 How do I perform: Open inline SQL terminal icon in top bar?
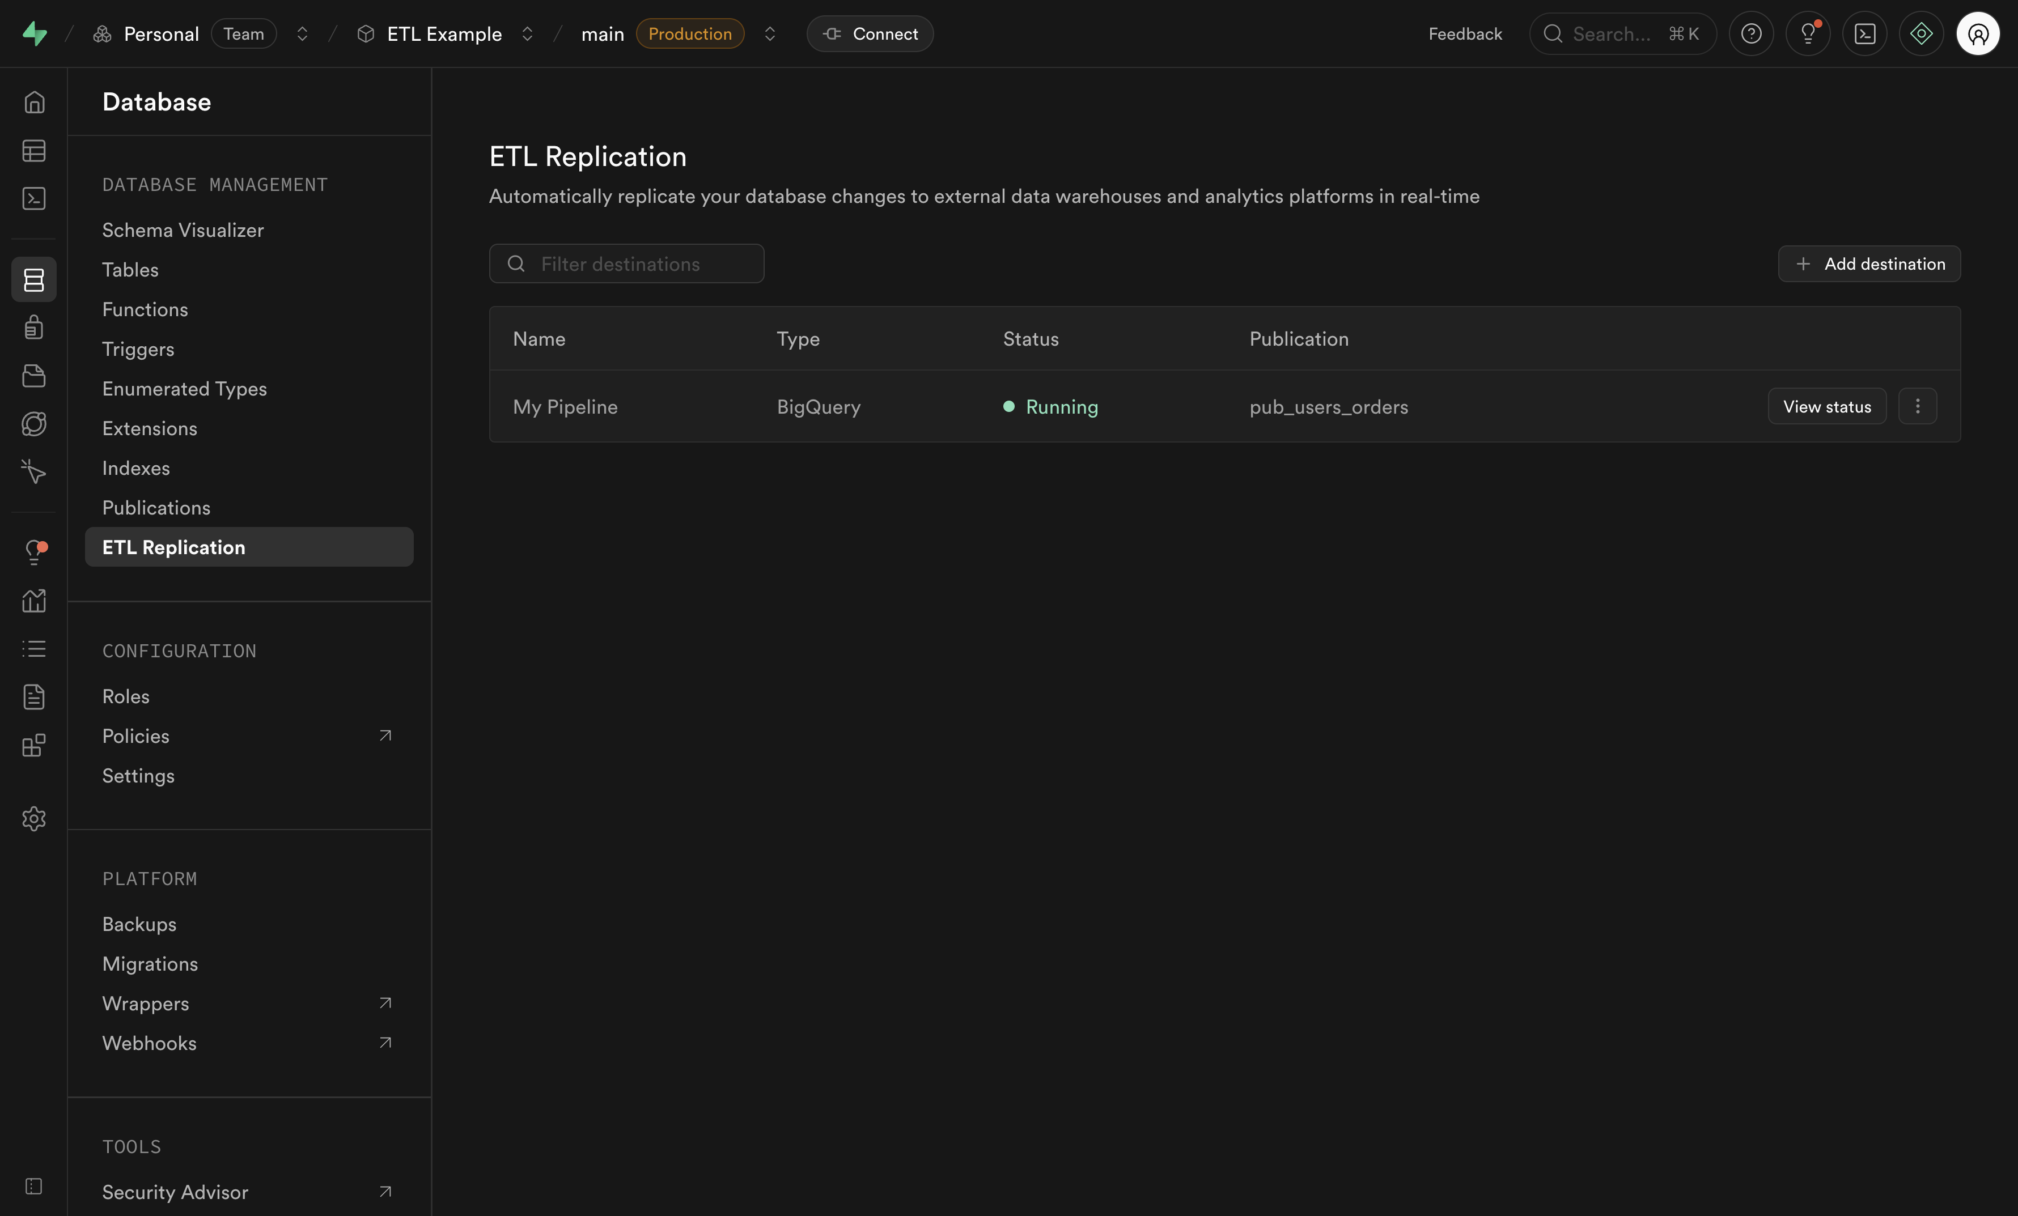tap(1865, 33)
